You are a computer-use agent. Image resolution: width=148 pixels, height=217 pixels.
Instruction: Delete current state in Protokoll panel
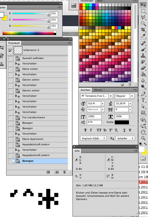click(64, 172)
